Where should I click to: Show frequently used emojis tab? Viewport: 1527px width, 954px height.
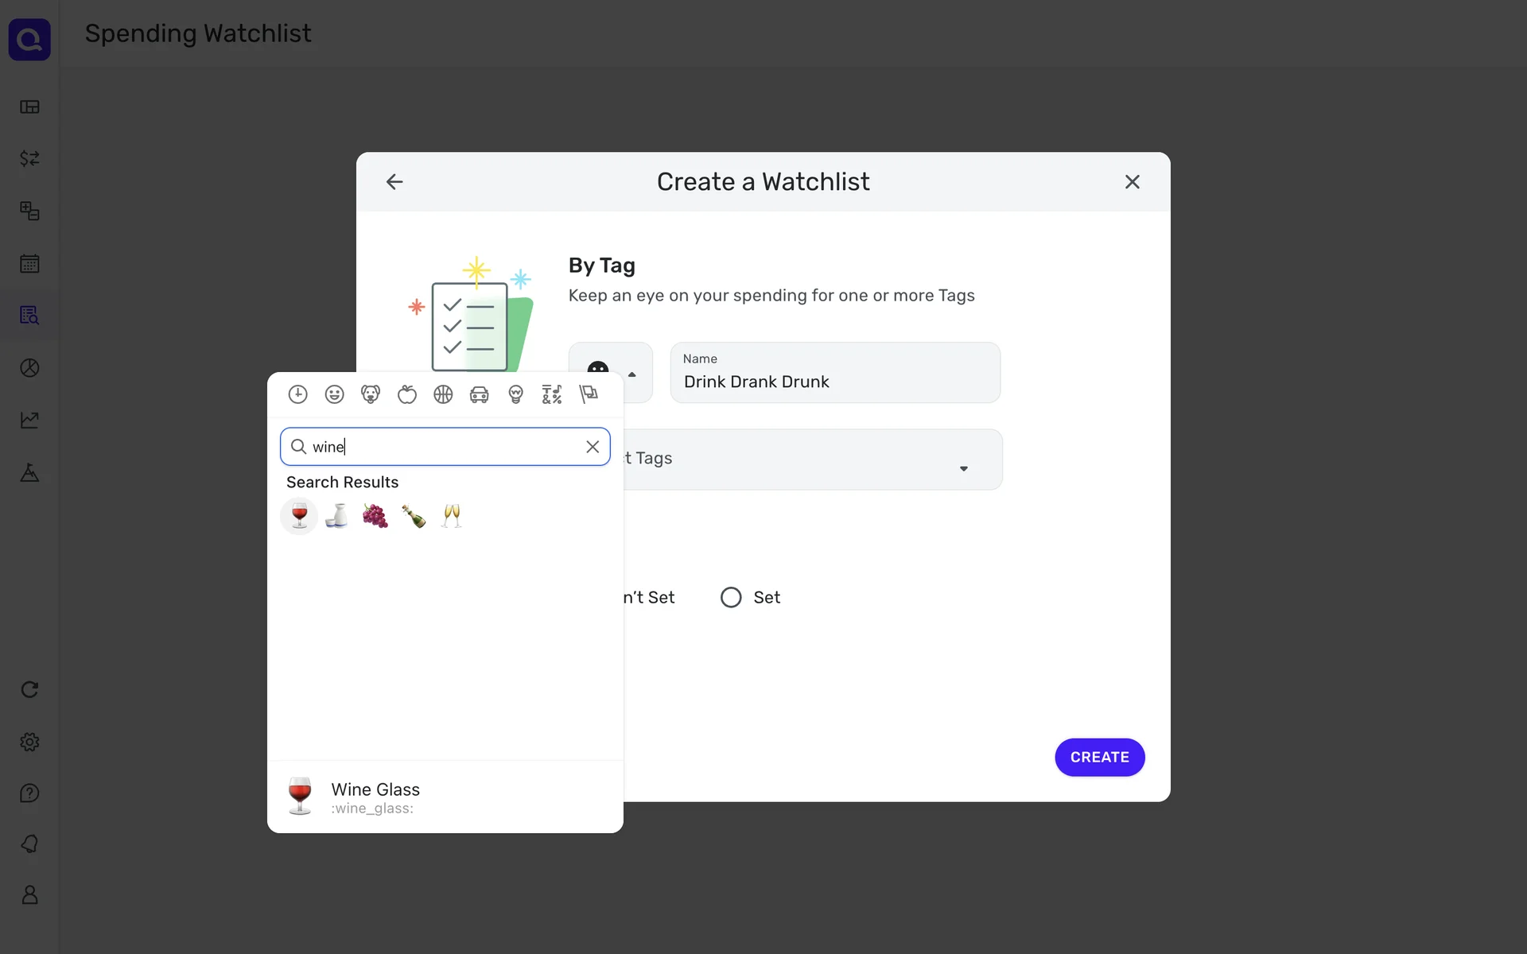pyautogui.click(x=297, y=394)
